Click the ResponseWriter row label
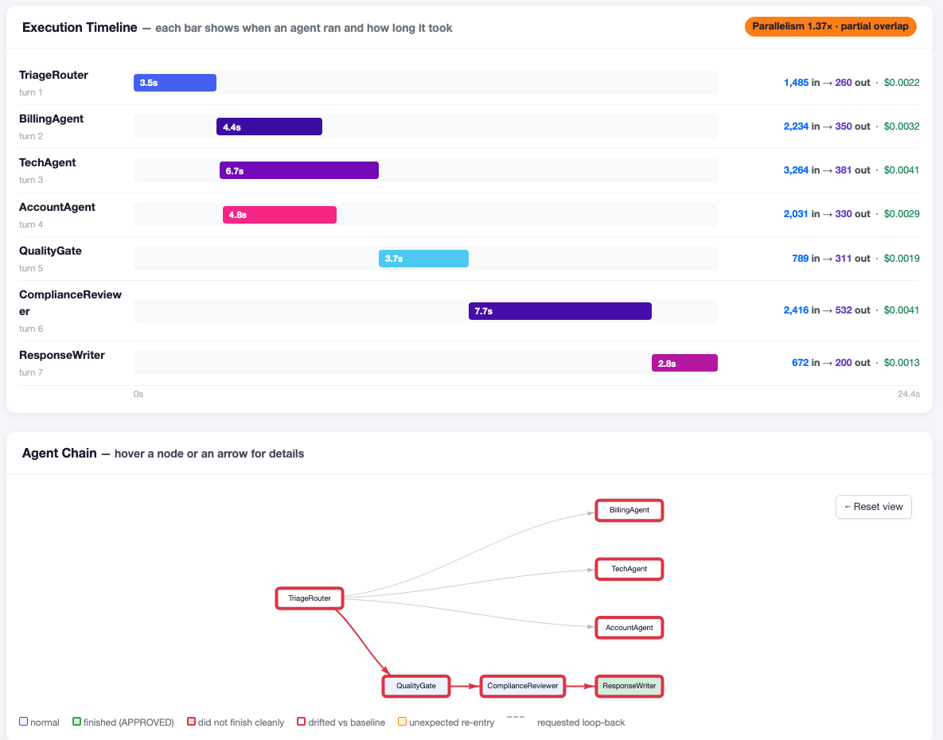The width and height of the screenshot is (943, 740). 62,355
